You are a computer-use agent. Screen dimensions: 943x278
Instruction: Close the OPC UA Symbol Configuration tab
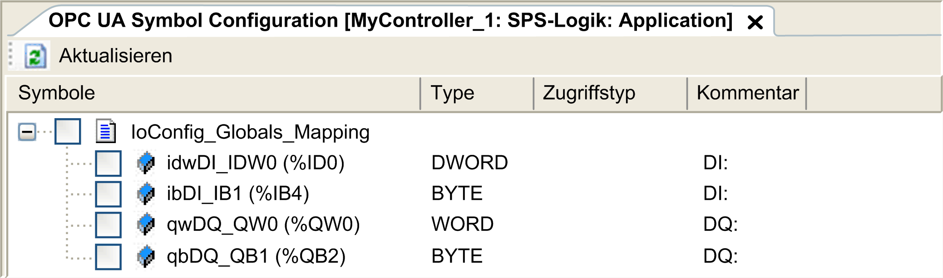pos(755,22)
